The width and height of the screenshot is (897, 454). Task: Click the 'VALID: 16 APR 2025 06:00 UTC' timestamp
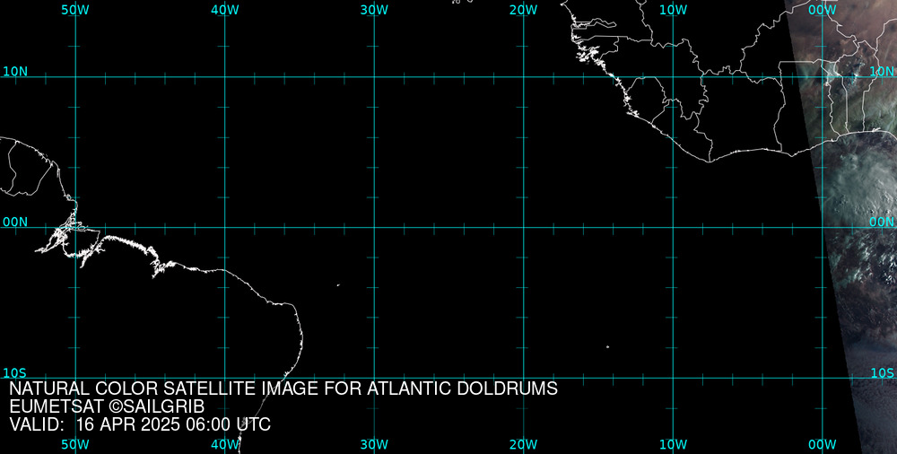[x=140, y=424]
